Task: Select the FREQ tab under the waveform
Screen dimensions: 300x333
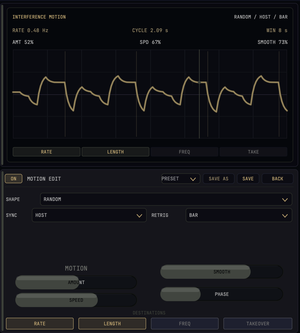Action: pyautogui.click(x=184, y=152)
